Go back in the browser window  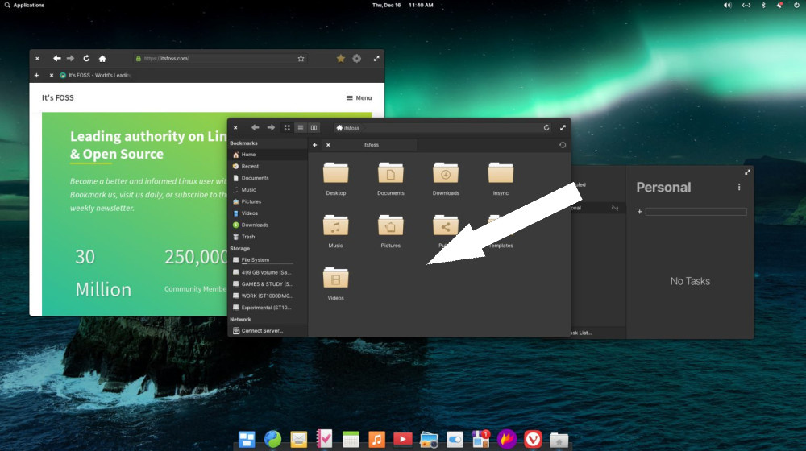[x=56, y=59]
